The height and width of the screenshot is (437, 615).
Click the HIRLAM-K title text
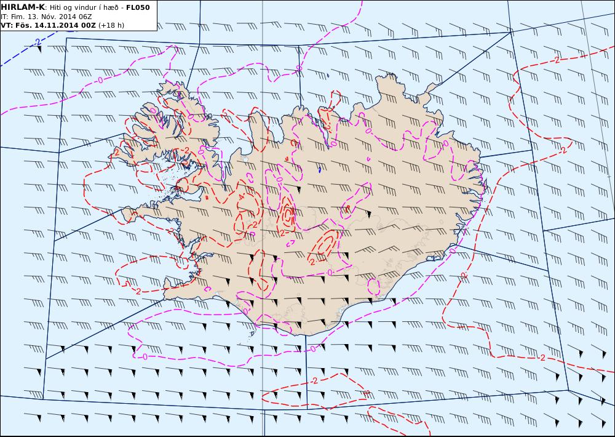pyautogui.click(x=23, y=7)
